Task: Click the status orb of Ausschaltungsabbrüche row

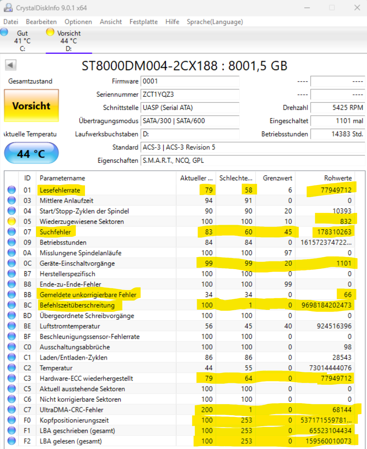Action: [x=12, y=347]
